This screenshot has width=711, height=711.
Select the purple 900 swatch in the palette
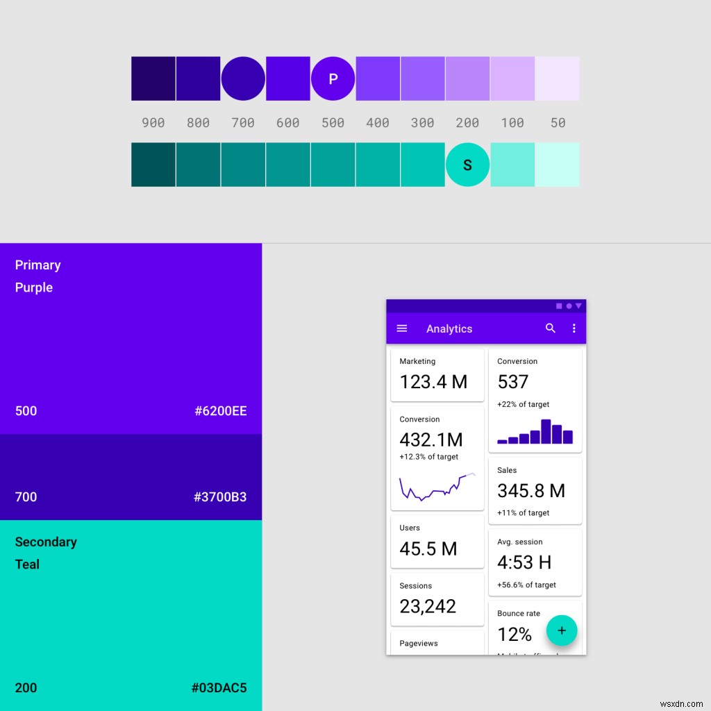(153, 78)
